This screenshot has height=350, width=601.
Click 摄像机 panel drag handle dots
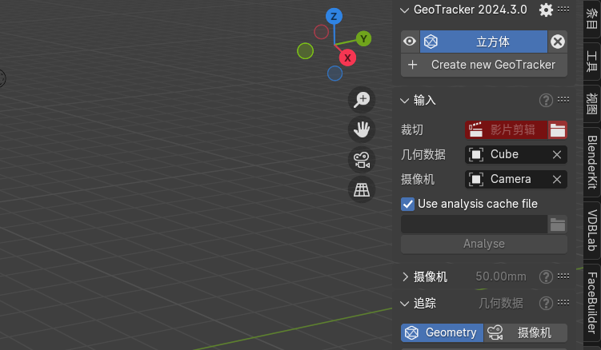(x=563, y=276)
